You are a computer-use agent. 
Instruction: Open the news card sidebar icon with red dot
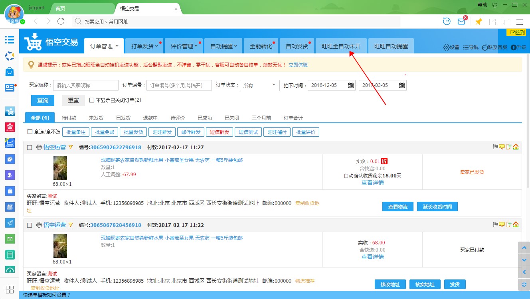[10, 88]
